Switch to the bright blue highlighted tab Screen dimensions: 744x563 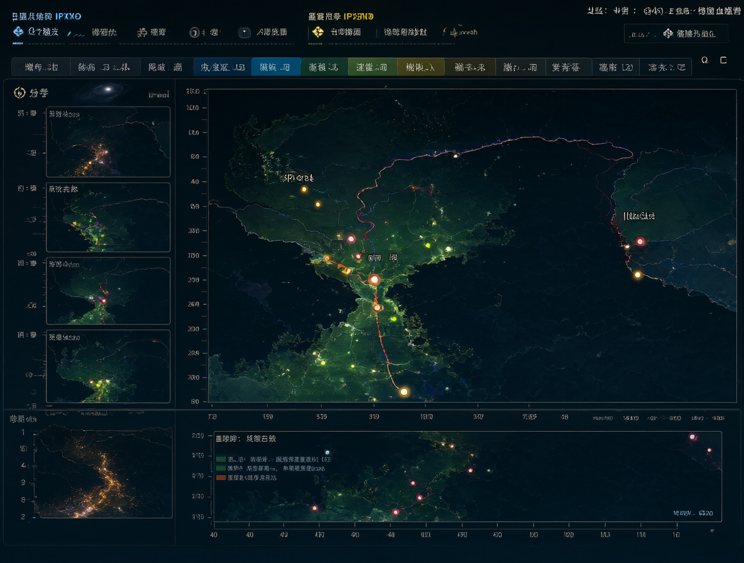276,67
